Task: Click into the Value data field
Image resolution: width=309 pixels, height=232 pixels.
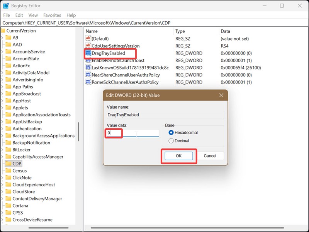Action: coord(133,133)
